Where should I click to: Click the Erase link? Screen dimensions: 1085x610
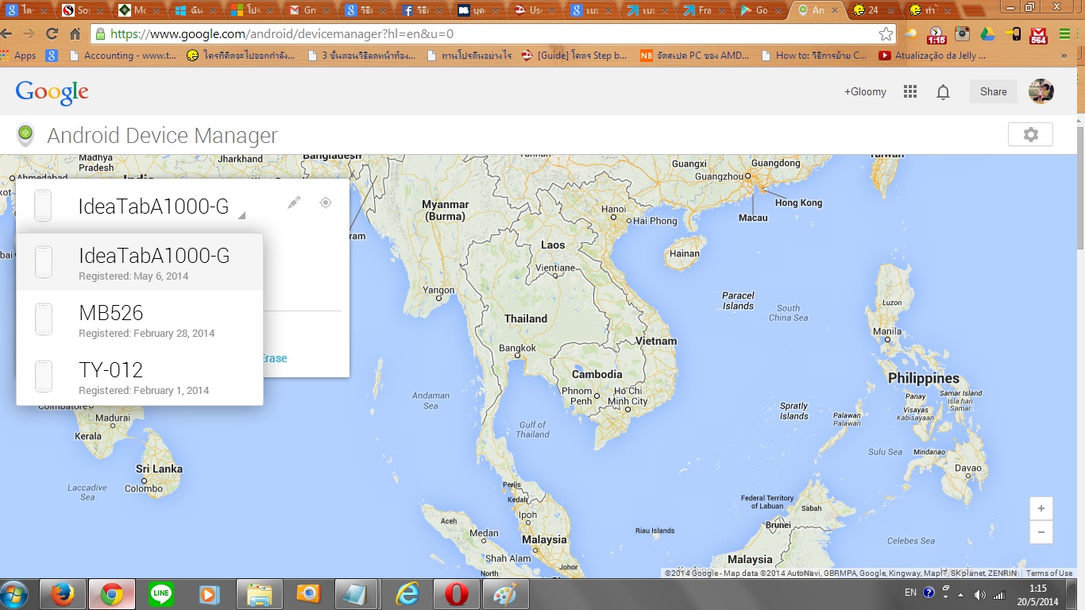coord(275,358)
